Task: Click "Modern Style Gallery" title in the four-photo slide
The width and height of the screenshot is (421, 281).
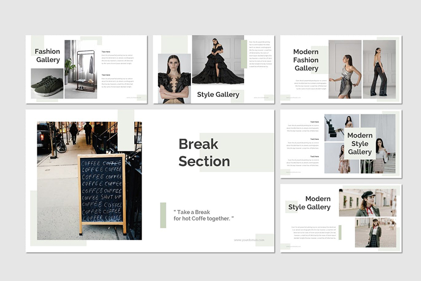Action: pyautogui.click(x=360, y=143)
